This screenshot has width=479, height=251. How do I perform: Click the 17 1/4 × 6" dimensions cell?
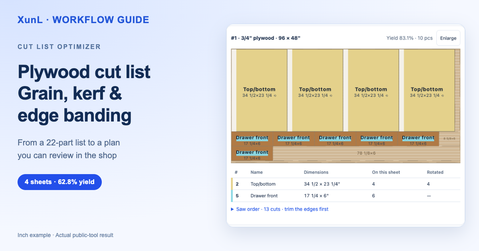pos(318,196)
